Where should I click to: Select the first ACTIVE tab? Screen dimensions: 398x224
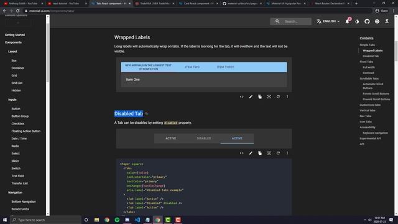(170, 138)
